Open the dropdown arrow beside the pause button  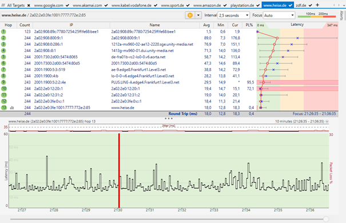[198, 15]
